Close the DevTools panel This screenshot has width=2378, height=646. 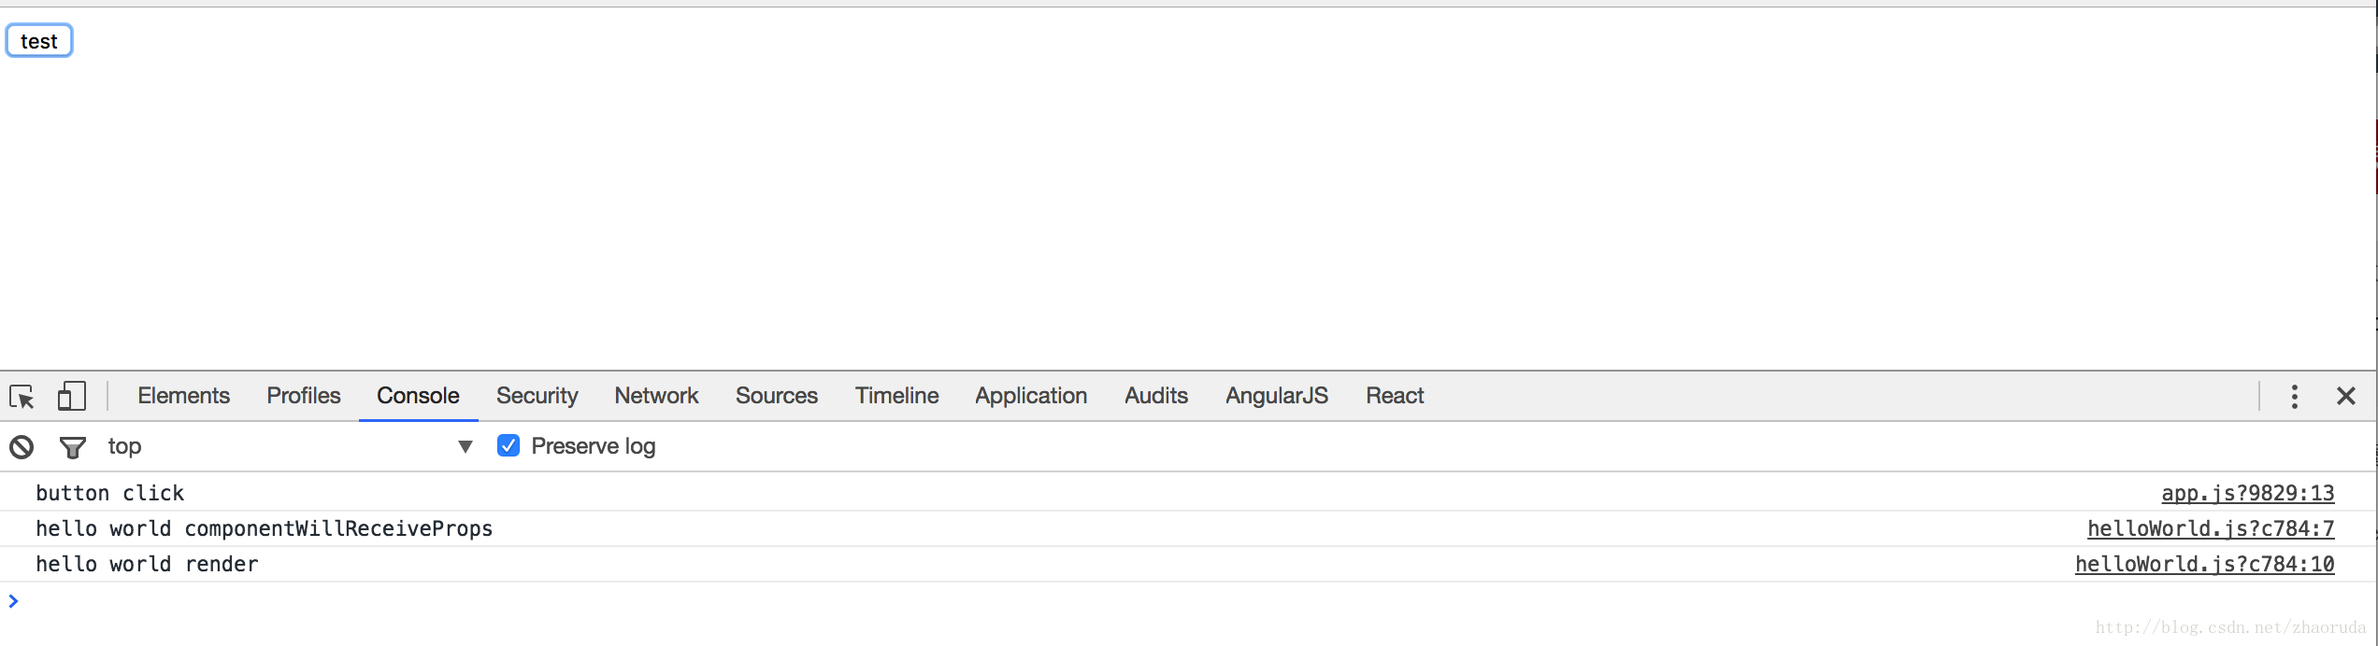(x=2345, y=396)
